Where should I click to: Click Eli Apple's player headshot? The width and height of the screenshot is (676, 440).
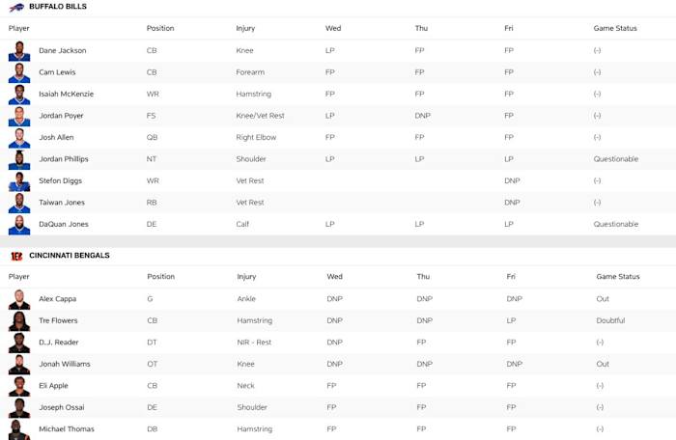19,386
